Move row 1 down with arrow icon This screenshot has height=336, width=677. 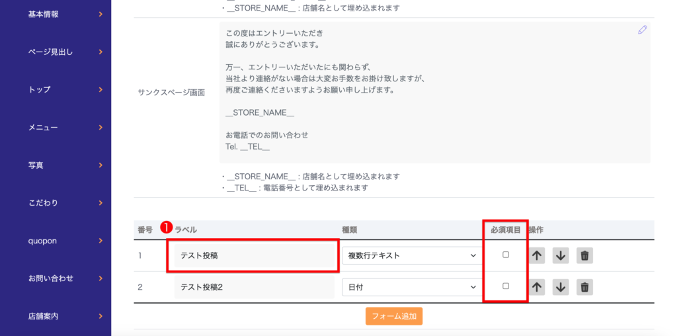[561, 256]
